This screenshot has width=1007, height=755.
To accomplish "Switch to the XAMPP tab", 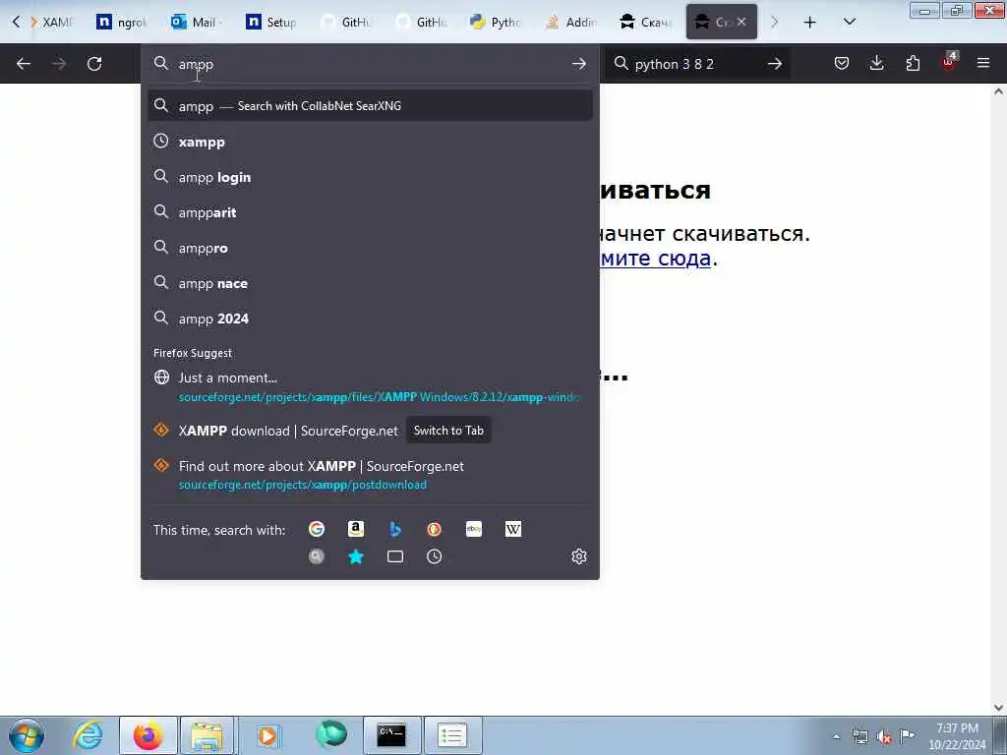I will click(51, 22).
